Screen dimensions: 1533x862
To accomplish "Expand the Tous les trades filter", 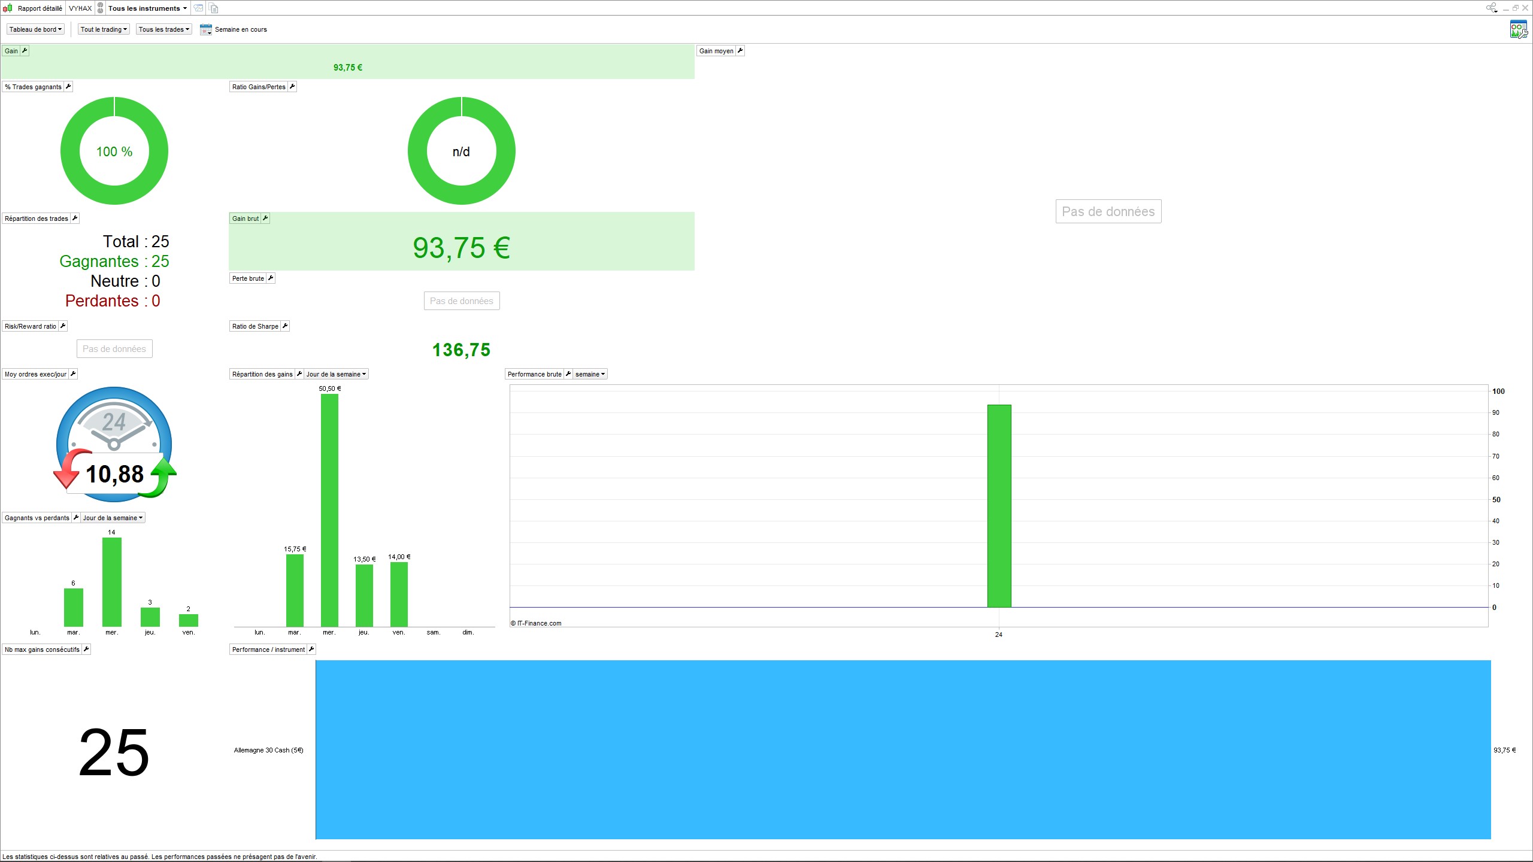I will (x=163, y=29).
